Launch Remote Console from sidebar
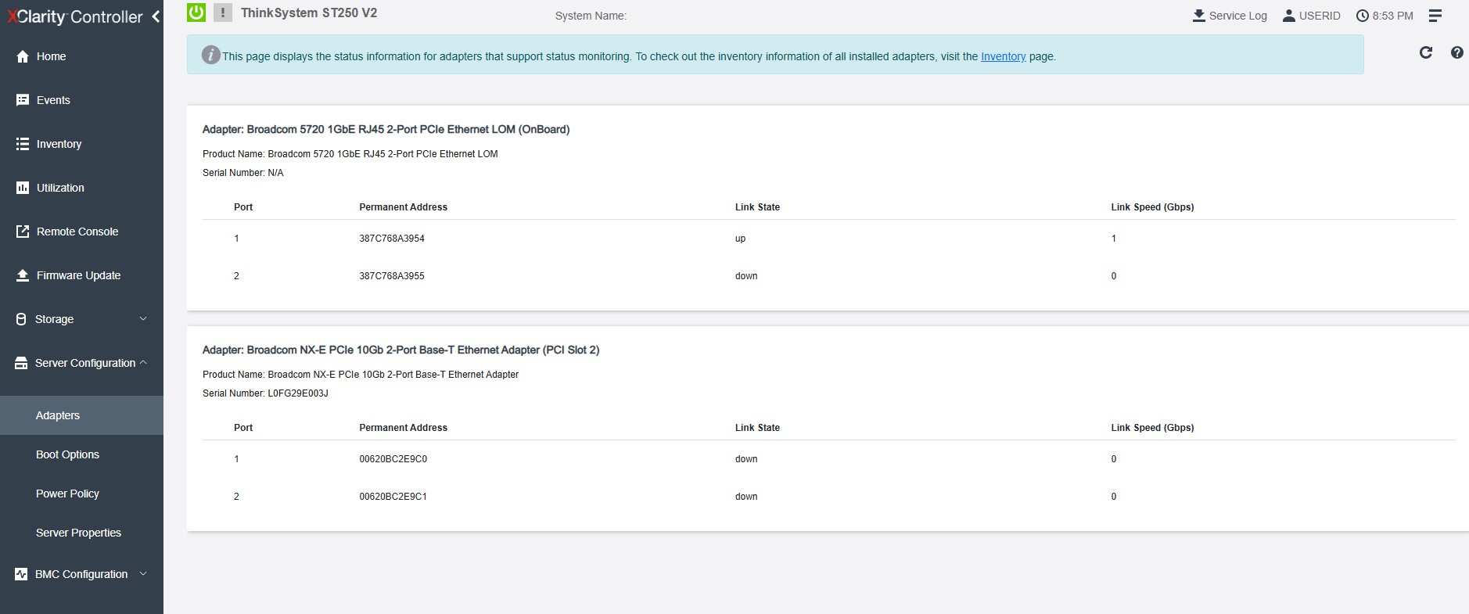The width and height of the screenshot is (1469, 614). (77, 232)
